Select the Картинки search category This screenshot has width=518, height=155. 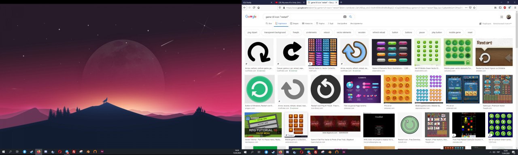click(x=281, y=23)
